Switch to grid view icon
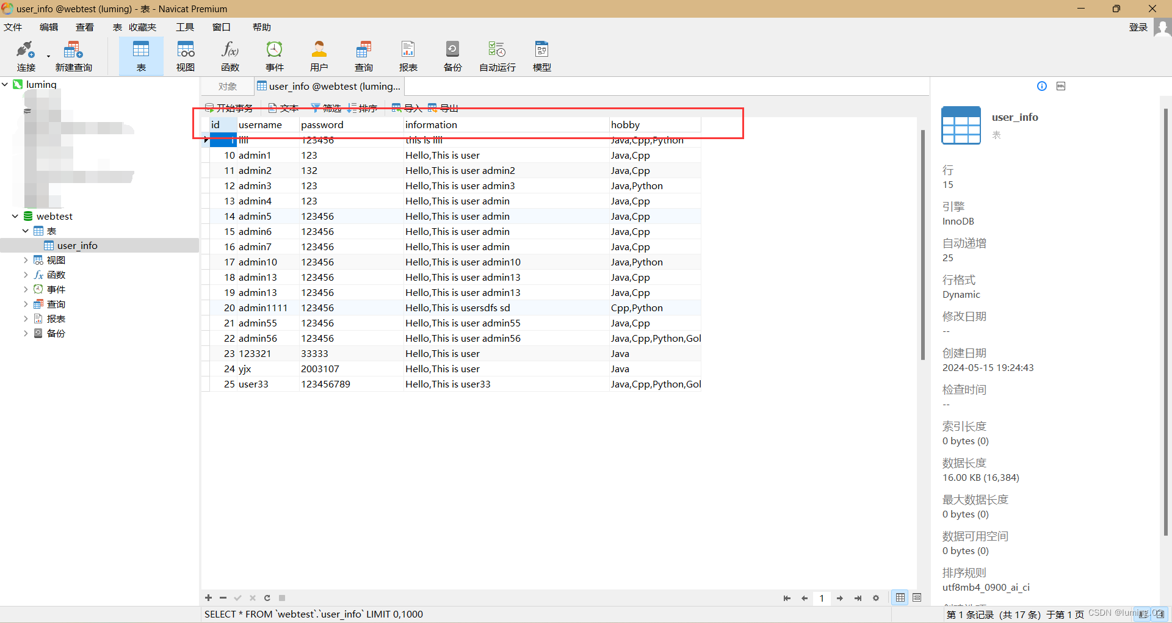The width and height of the screenshot is (1172, 623). coord(900,598)
